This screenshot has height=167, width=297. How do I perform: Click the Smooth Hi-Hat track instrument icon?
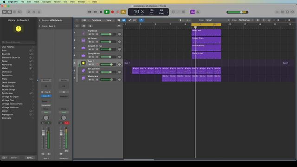(x=84, y=48)
